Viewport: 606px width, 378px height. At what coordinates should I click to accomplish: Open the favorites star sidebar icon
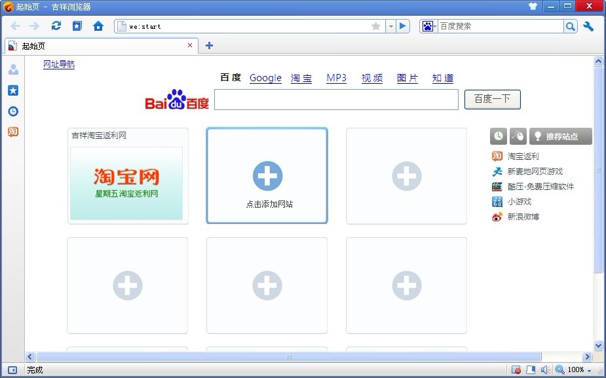(x=13, y=90)
